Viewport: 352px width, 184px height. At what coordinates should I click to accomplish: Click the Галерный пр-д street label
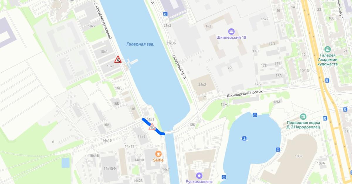tap(179, 67)
